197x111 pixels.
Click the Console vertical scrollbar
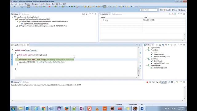pyautogui.click(x=185, y=93)
